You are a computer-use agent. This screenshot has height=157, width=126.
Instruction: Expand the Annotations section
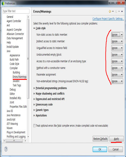pos(34,115)
